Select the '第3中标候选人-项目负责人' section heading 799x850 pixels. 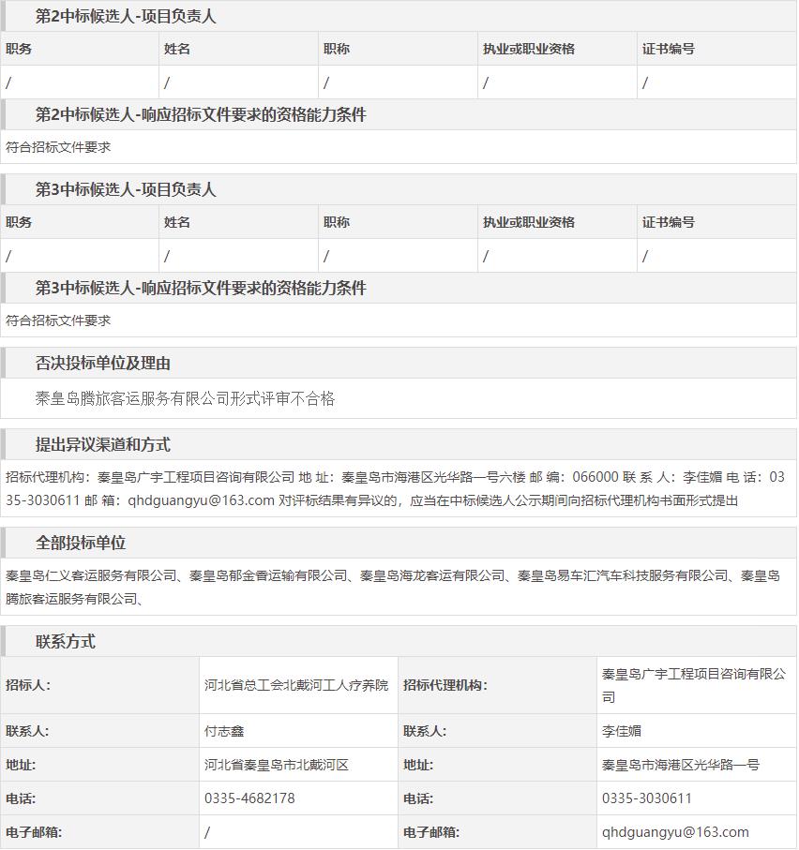coord(126,190)
